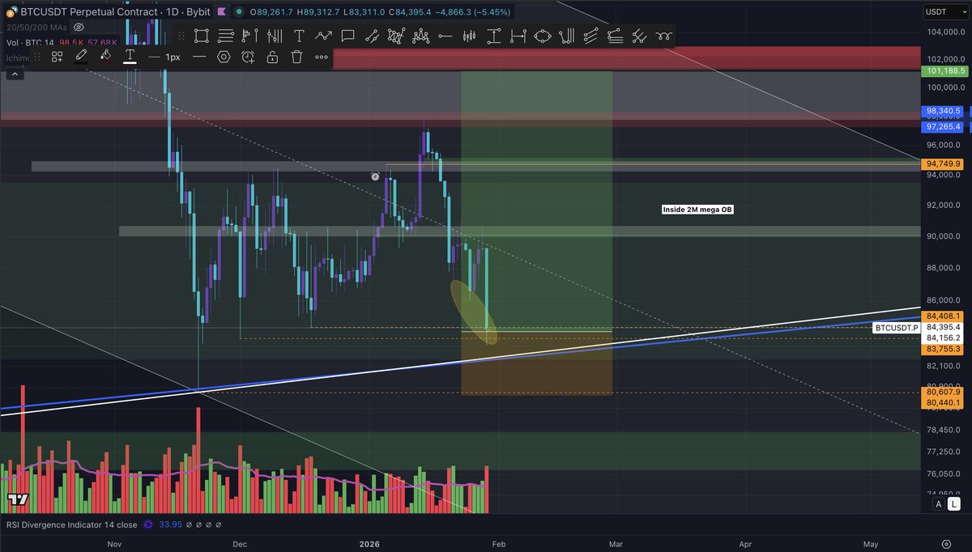Select the rectangle drawing tool in favorites bar
The image size is (972, 552).
(x=202, y=36)
